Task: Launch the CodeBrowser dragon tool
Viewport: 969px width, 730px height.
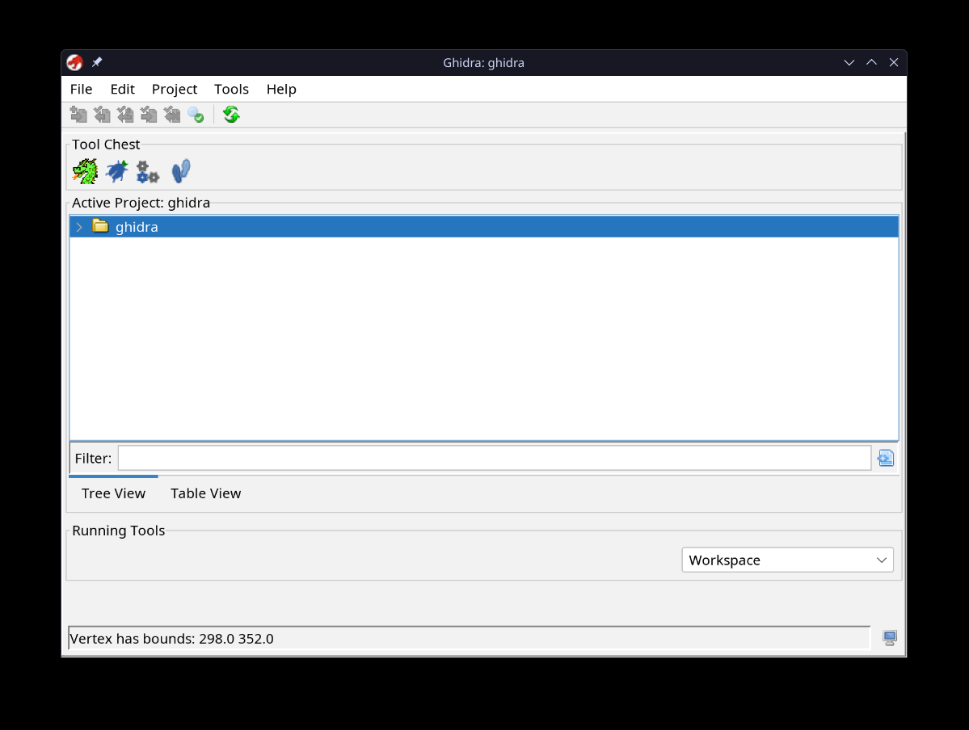Action: (x=86, y=171)
